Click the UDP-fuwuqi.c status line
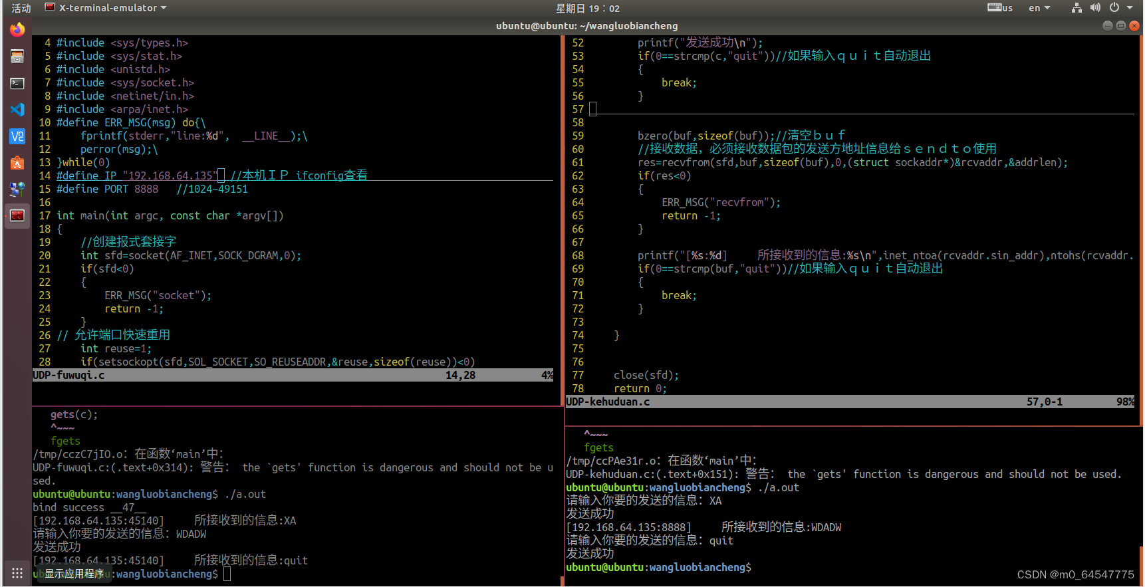1145x587 pixels. tap(293, 375)
